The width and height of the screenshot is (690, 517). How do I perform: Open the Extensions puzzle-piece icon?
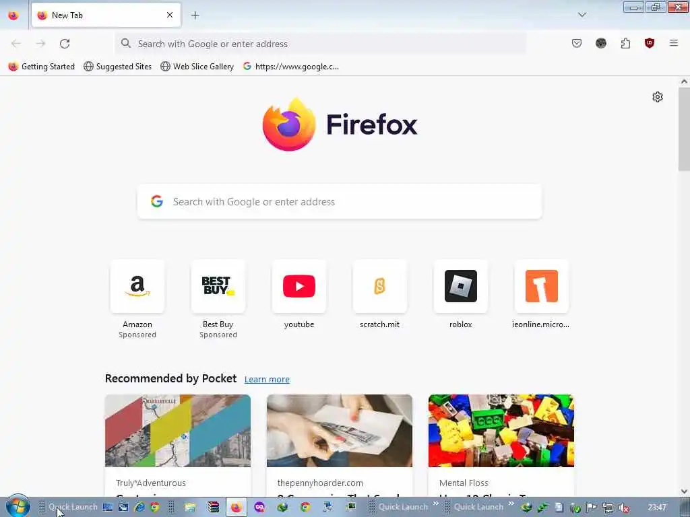pos(625,43)
